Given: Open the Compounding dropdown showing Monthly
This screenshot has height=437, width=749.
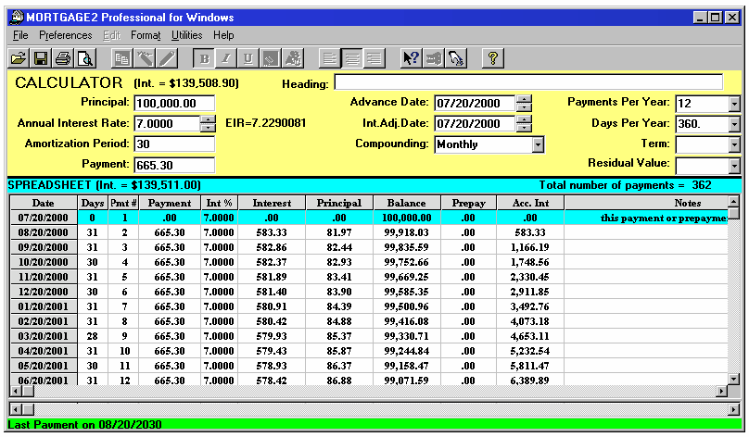Looking at the screenshot, I should pos(538,144).
